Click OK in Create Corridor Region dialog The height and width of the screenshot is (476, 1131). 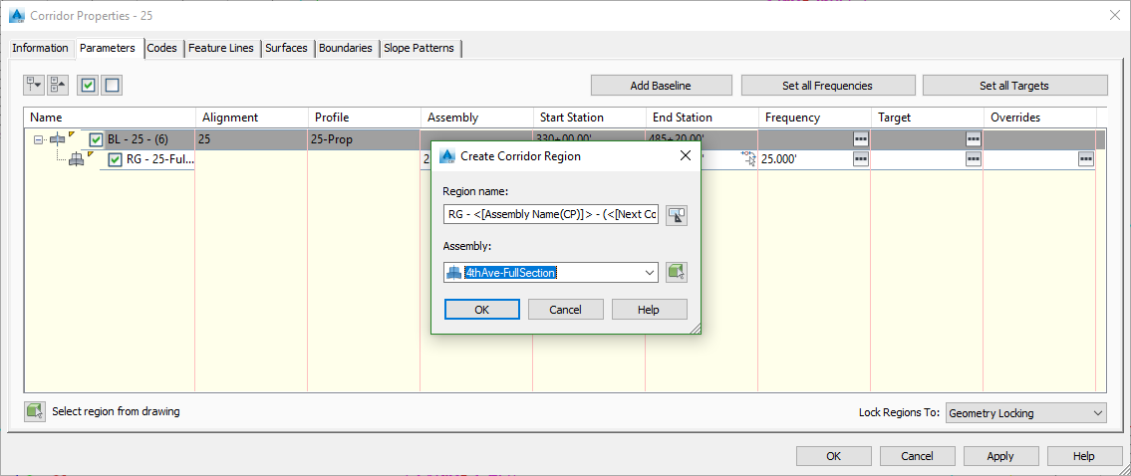(x=481, y=310)
